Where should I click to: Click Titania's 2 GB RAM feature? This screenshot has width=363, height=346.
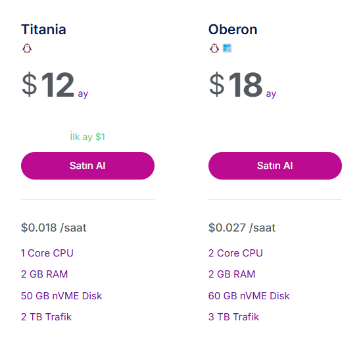pos(44,274)
